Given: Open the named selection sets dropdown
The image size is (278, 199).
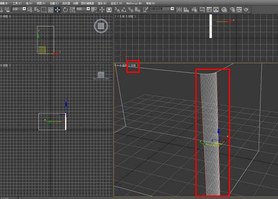Looking at the screenshot, I should (161, 8).
